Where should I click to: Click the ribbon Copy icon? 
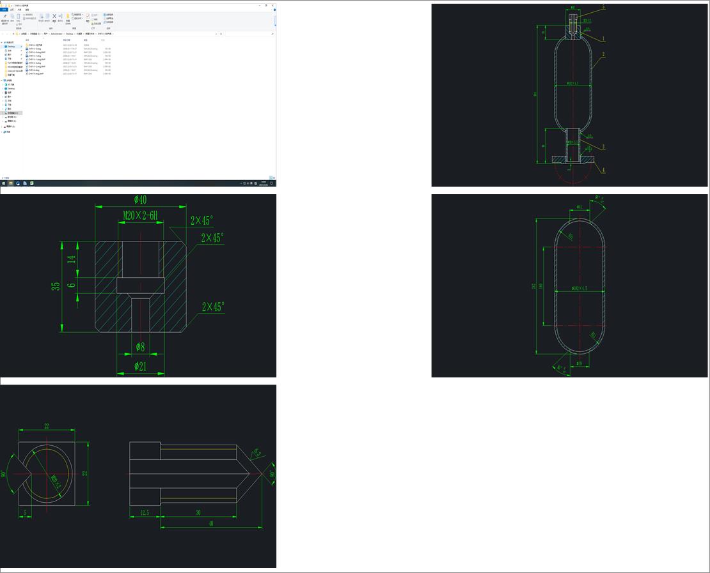click(x=12, y=18)
